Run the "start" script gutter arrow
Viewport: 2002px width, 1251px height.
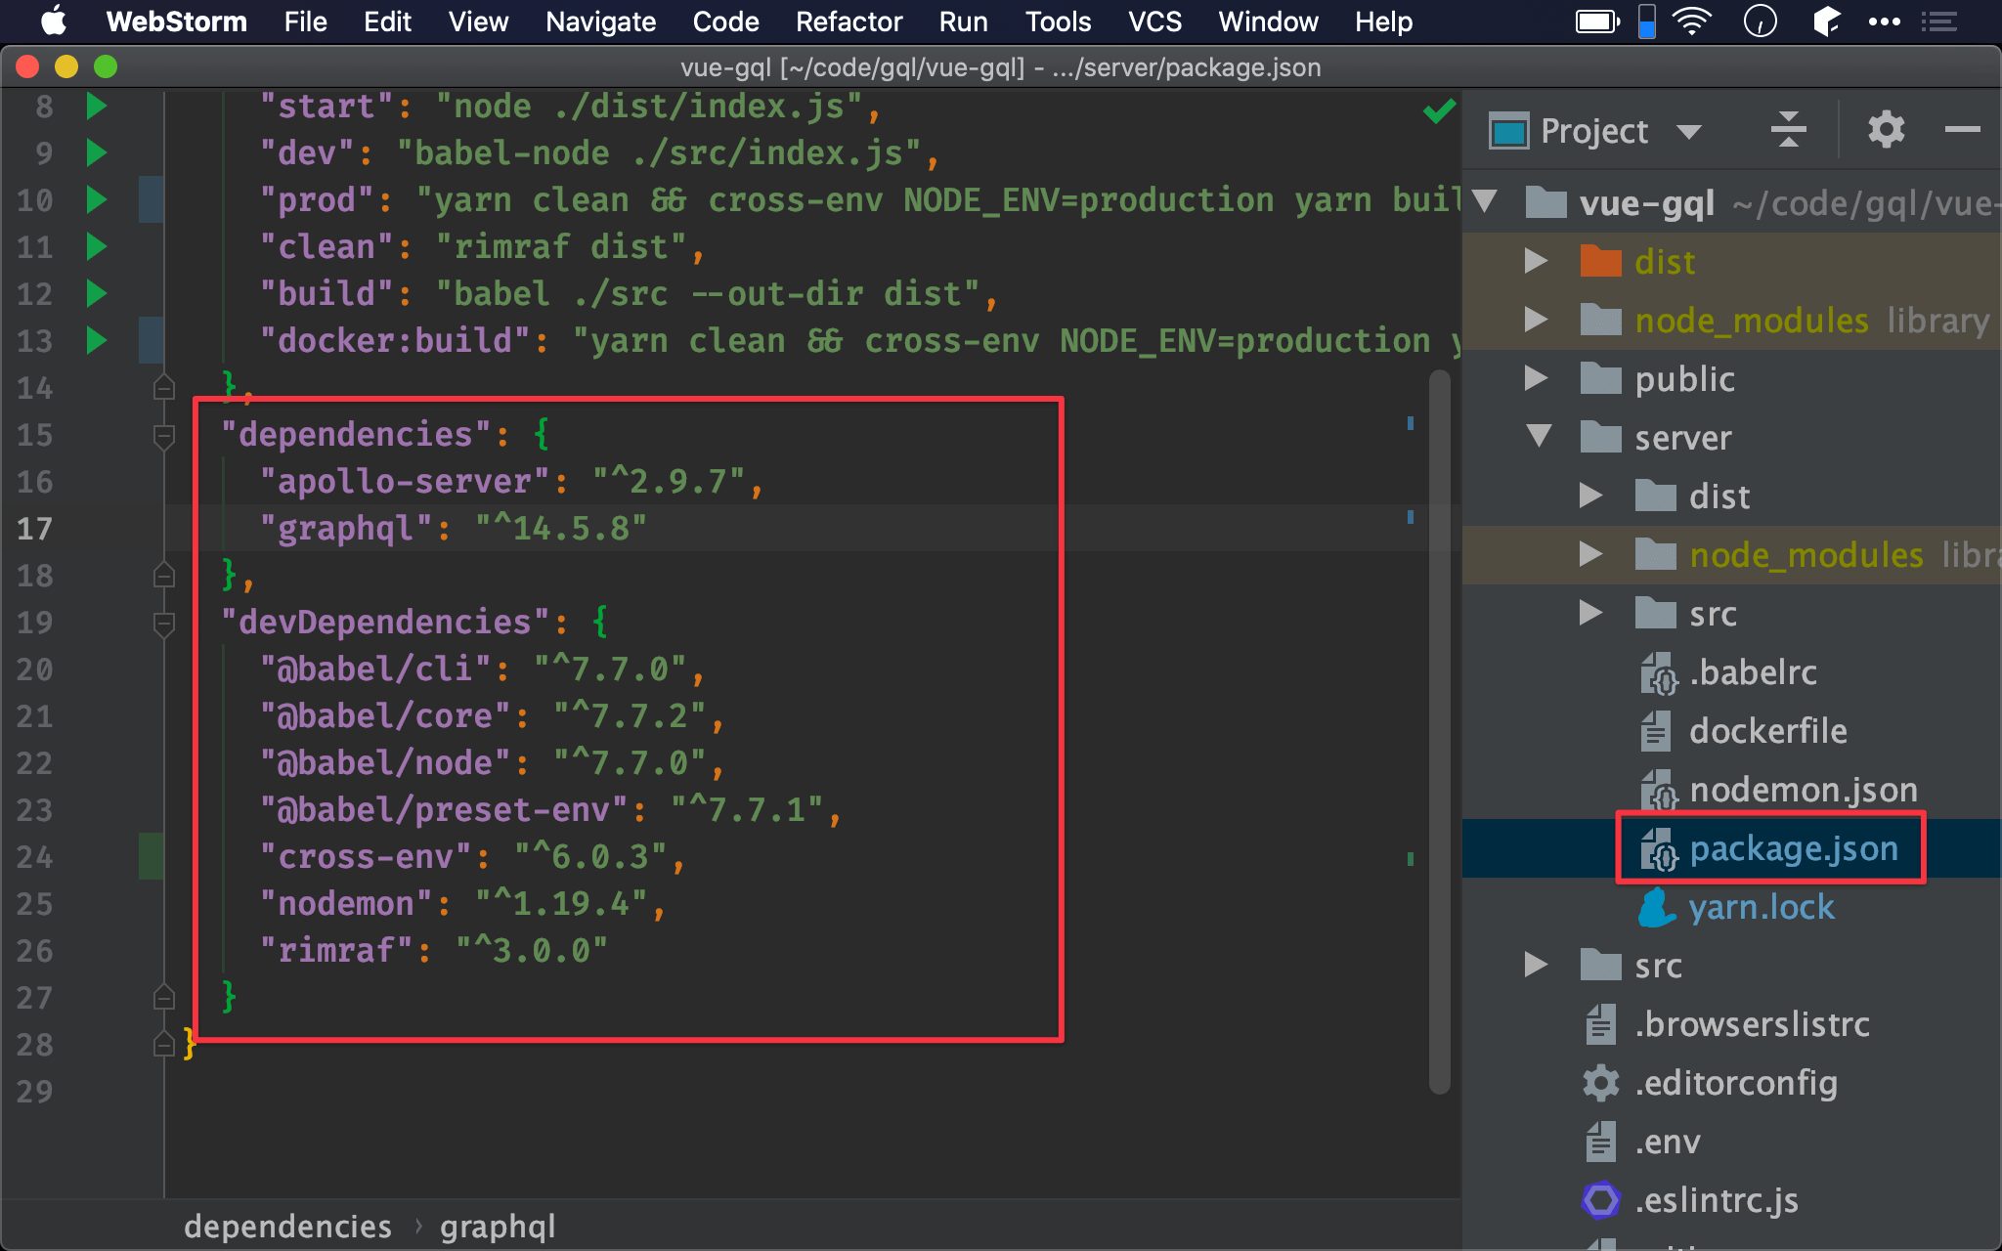96,106
